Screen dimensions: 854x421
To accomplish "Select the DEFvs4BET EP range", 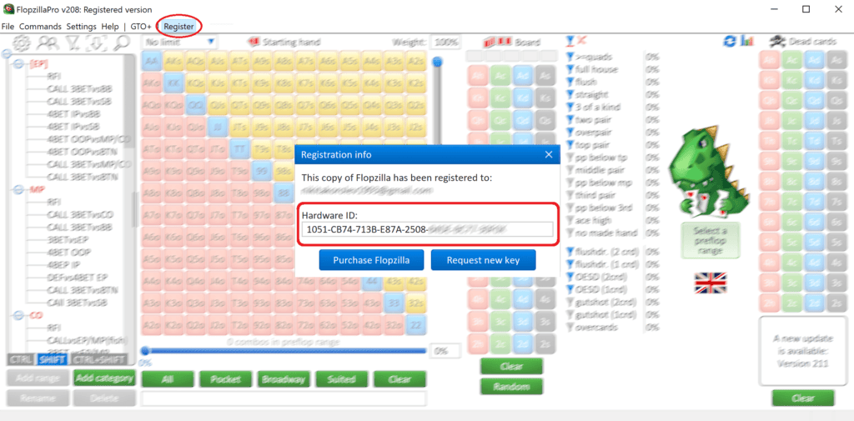I will pyautogui.click(x=76, y=278).
